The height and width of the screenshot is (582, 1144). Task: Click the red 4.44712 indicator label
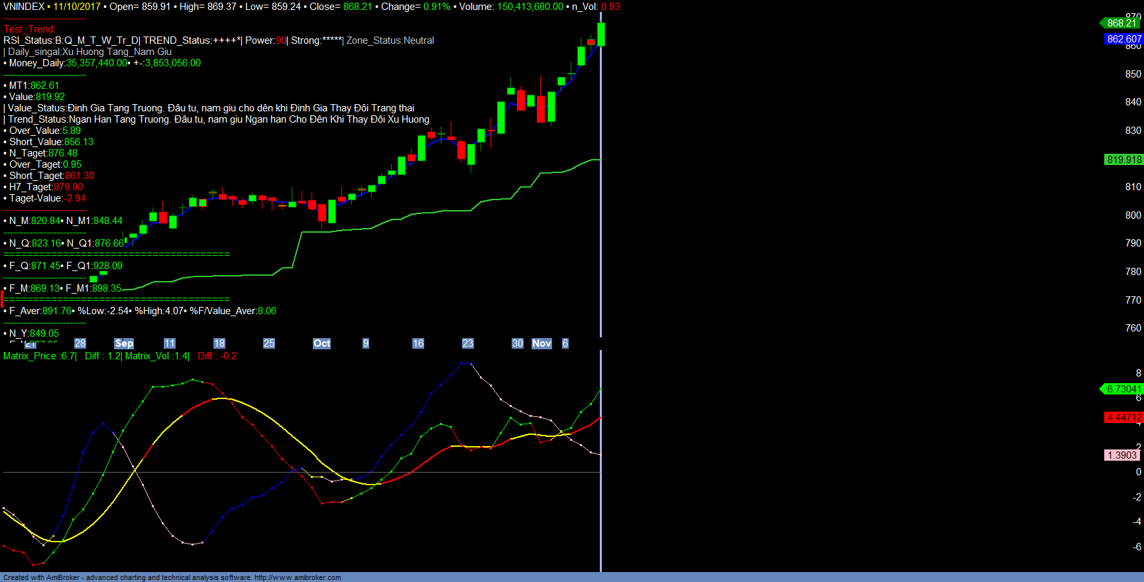1123,418
